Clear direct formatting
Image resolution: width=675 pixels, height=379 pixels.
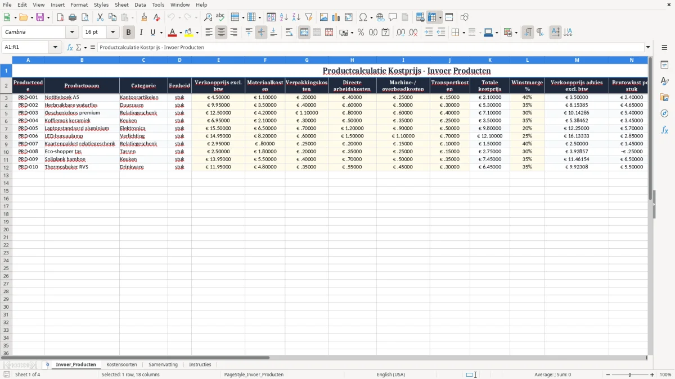[x=157, y=17]
